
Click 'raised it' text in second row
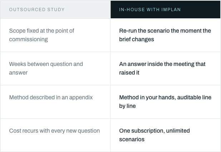(129, 73)
